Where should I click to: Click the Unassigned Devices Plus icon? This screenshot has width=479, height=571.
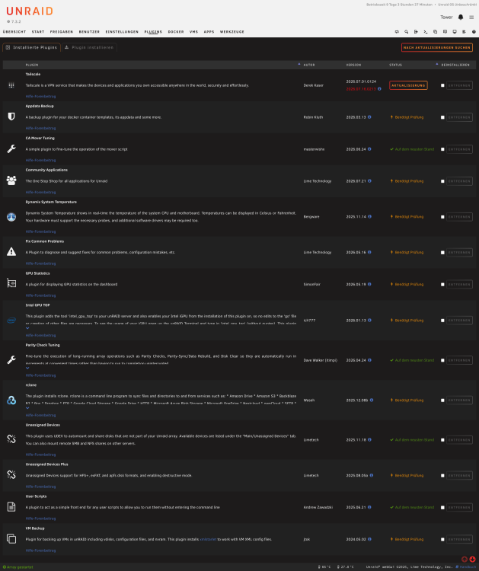(x=11, y=474)
